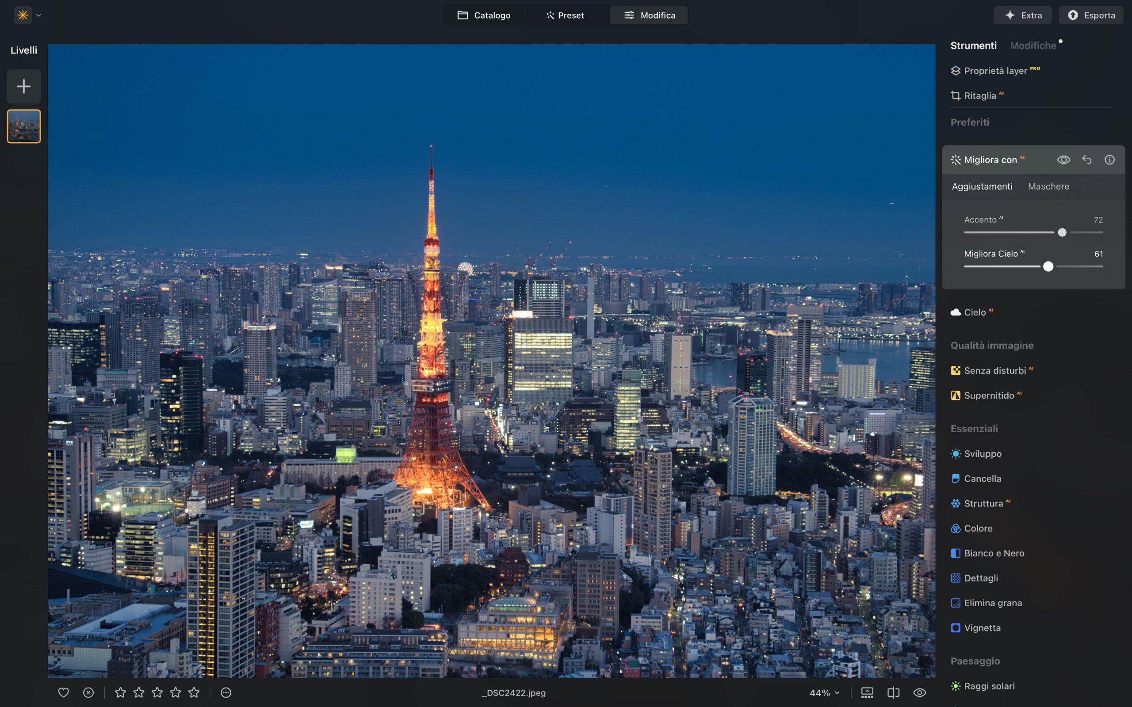Toggle preview eye icon in bottom bar
The width and height of the screenshot is (1132, 707).
pyautogui.click(x=920, y=692)
